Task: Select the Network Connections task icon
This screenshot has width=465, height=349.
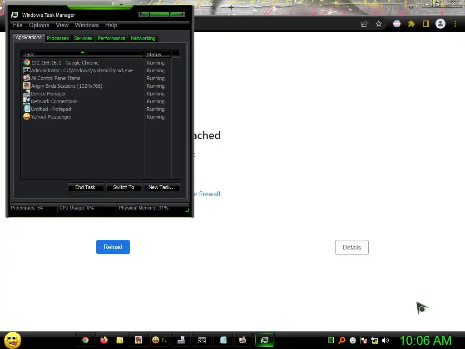Action: click(27, 101)
